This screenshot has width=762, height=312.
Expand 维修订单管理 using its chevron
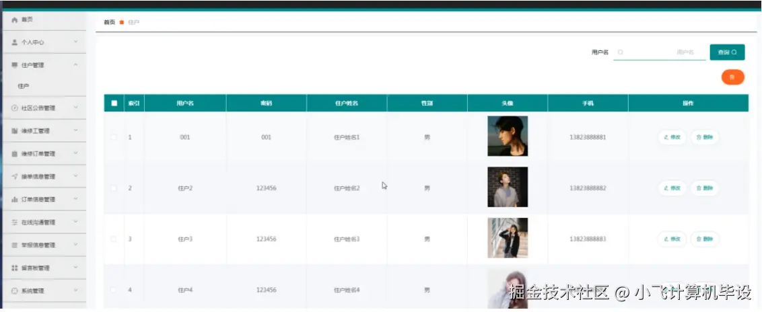pyautogui.click(x=75, y=153)
